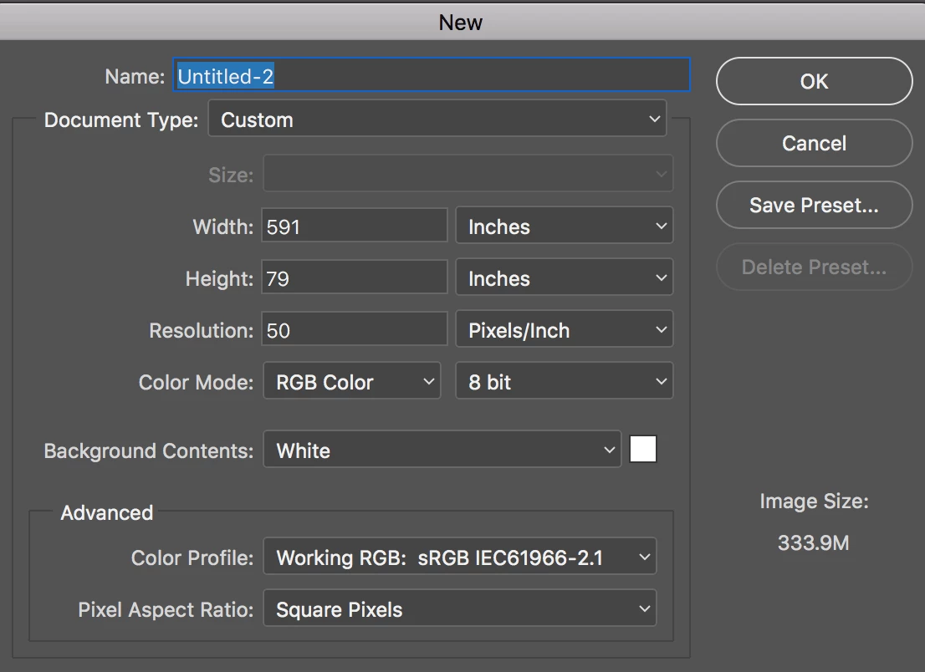Open the 8 bit depth dropdown
This screenshot has width=925, height=672.
(564, 382)
